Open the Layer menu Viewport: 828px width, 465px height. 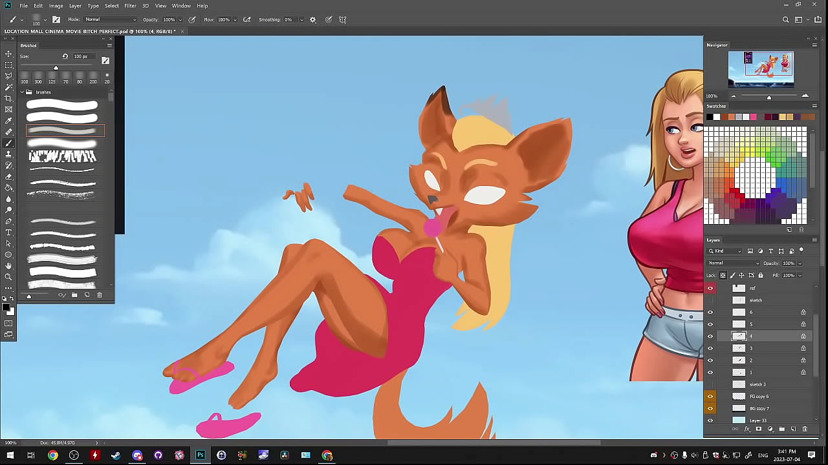pos(75,6)
